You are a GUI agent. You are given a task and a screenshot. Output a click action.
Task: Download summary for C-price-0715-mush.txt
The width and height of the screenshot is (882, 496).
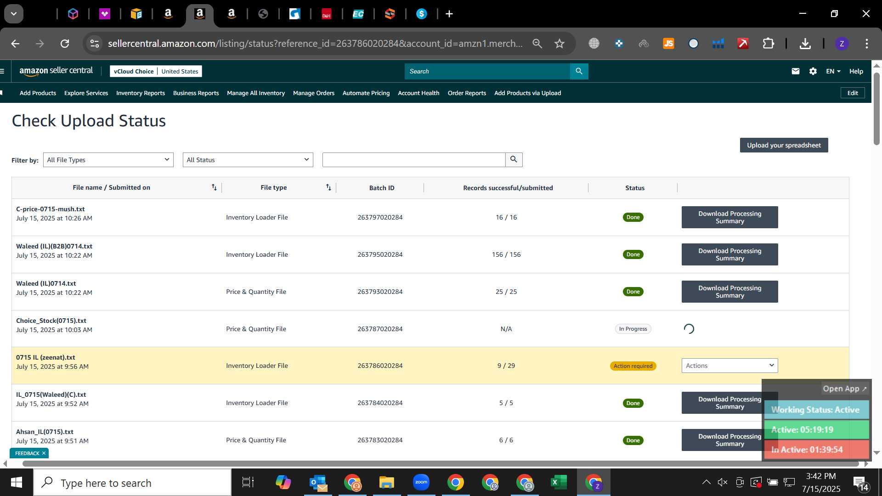pos(729,217)
